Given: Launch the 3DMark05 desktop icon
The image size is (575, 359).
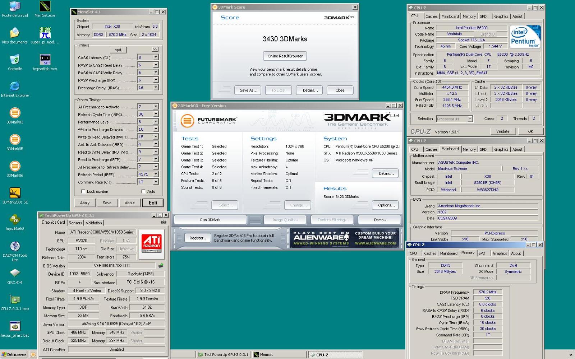Looking at the screenshot, I should (x=15, y=142).
